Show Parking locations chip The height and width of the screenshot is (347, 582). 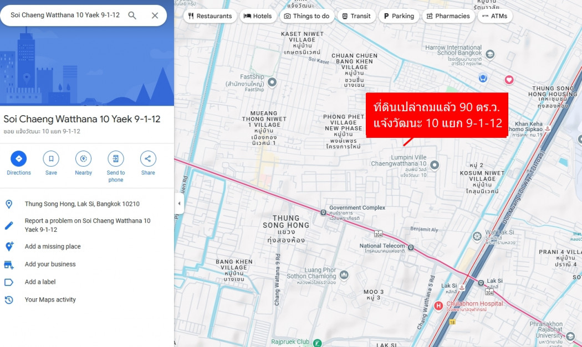399,16
